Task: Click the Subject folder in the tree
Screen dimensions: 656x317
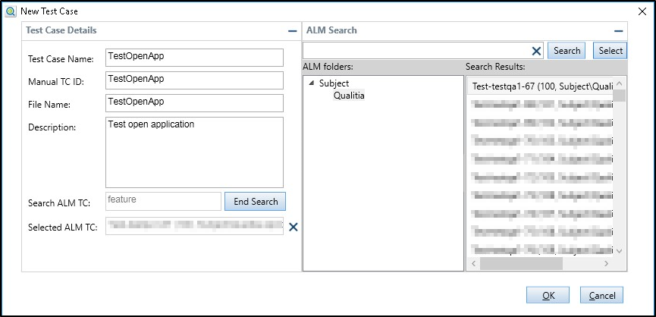Action: tap(334, 83)
